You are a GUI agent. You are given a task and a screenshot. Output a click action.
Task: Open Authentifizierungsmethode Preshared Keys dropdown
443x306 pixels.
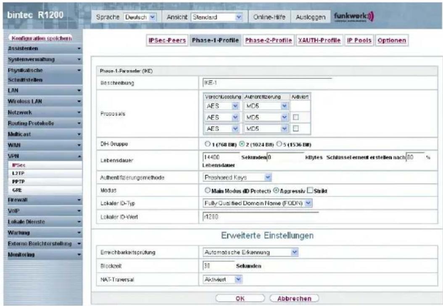(x=237, y=178)
